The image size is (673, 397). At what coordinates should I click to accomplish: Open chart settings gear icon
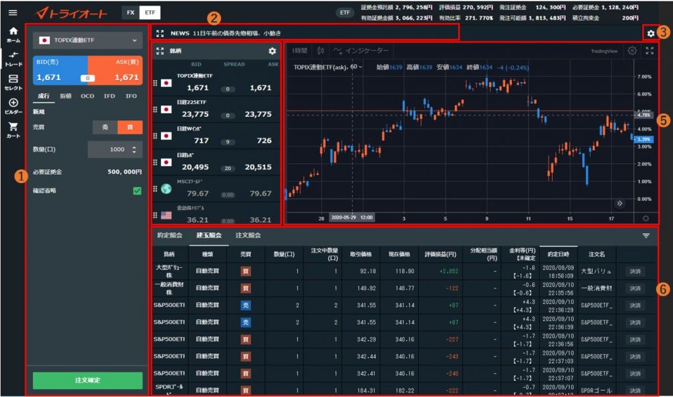pos(632,51)
